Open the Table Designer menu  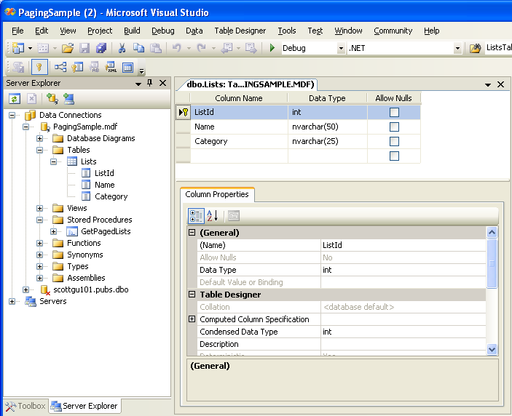point(240,31)
